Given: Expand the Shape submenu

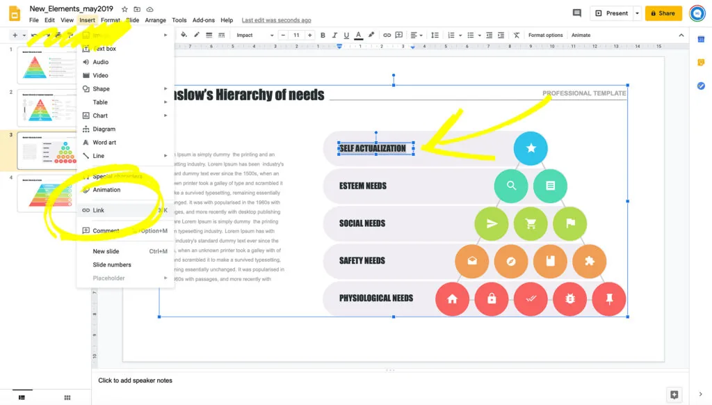Looking at the screenshot, I should click(x=165, y=88).
